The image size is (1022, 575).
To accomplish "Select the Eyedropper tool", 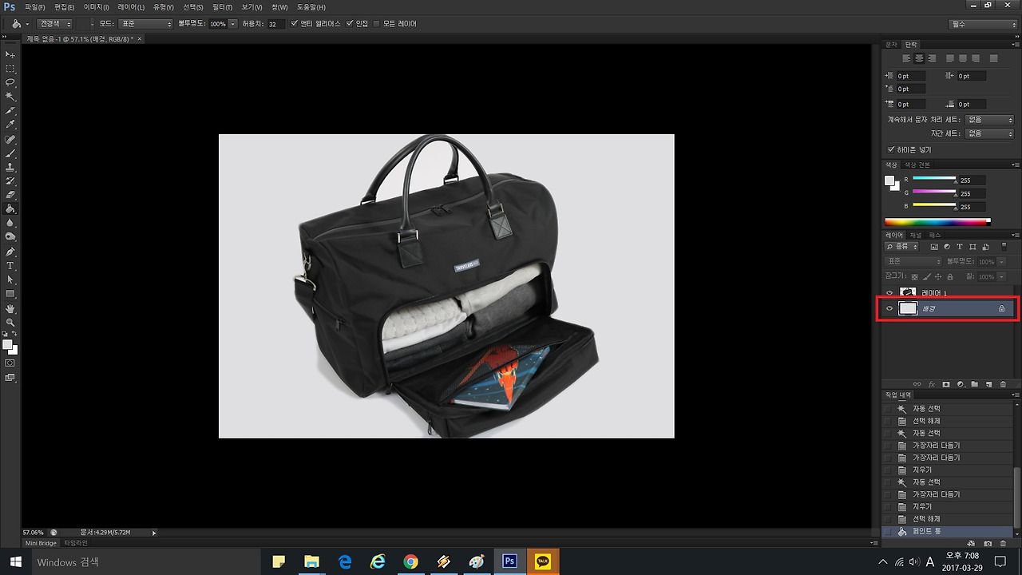I will pyautogui.click(x=10, y=125).
